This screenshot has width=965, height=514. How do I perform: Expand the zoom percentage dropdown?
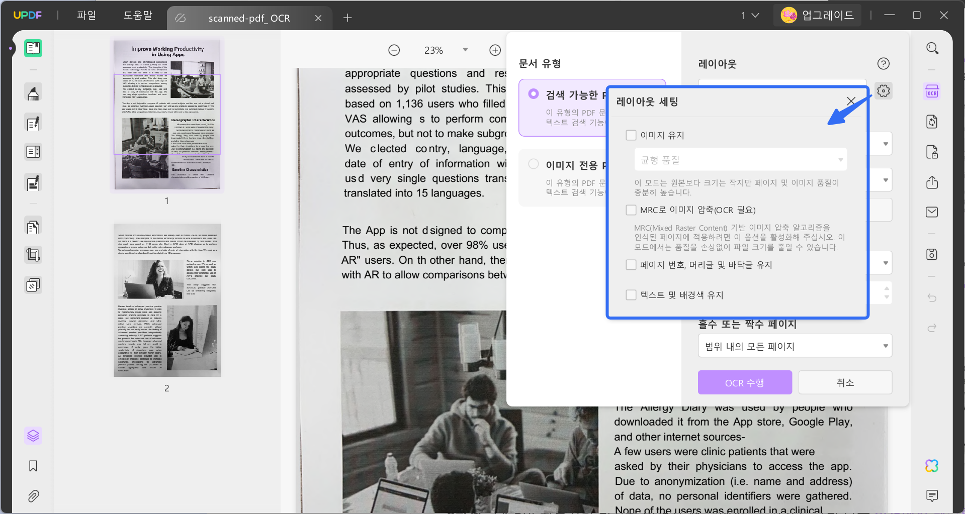click(465, 50)
